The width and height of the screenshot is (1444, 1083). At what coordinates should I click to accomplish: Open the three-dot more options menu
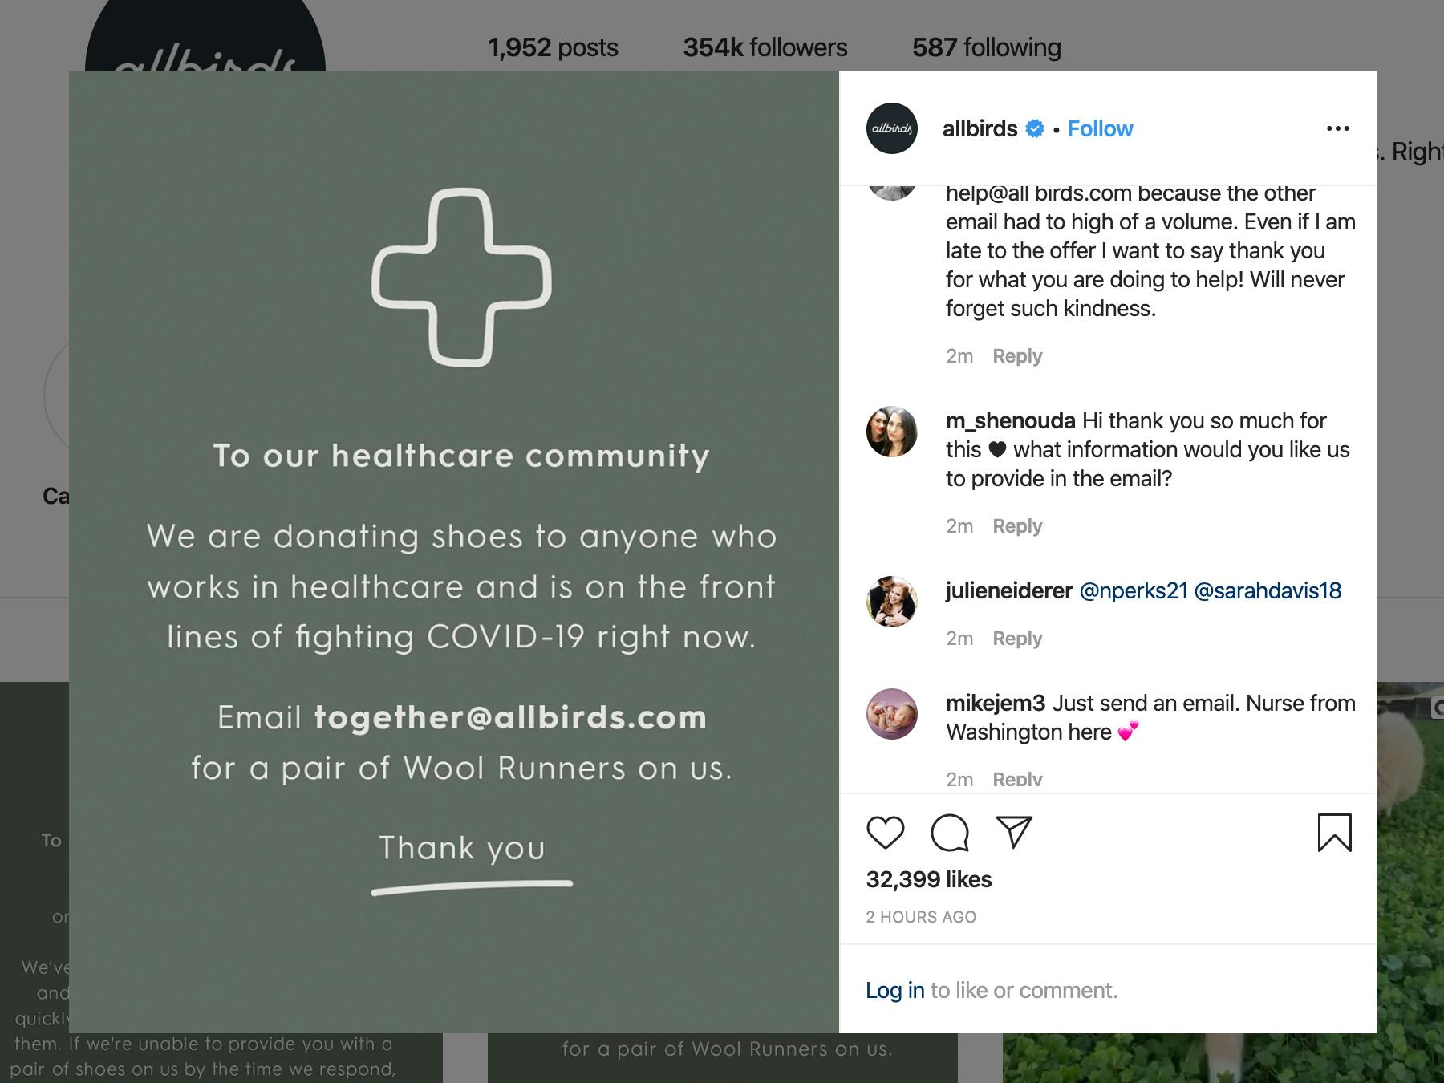coord(1337,128)
